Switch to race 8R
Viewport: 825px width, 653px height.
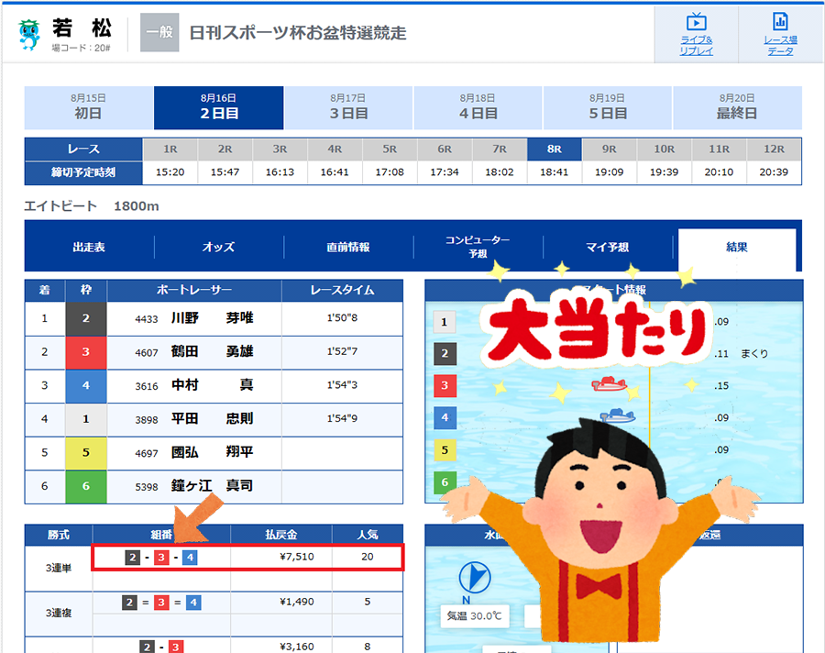click(x=555, y=149)
